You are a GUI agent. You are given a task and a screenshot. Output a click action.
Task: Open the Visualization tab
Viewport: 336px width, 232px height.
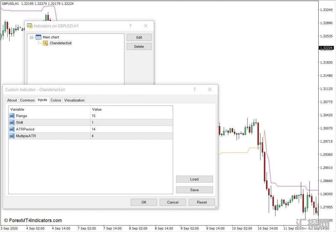pos(74,100)
